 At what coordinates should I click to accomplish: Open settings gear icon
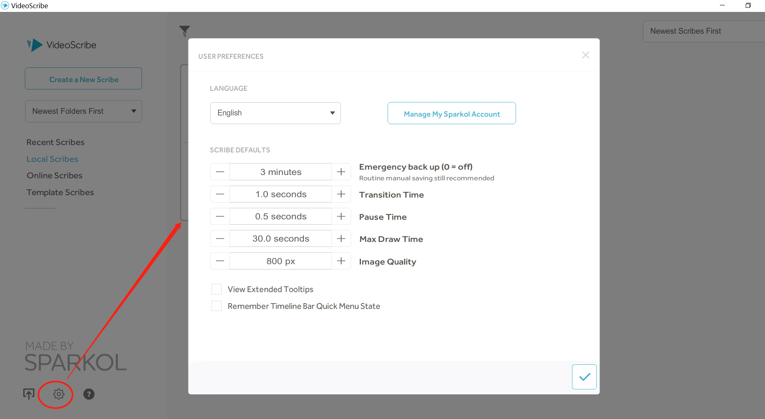pos(59,394)
